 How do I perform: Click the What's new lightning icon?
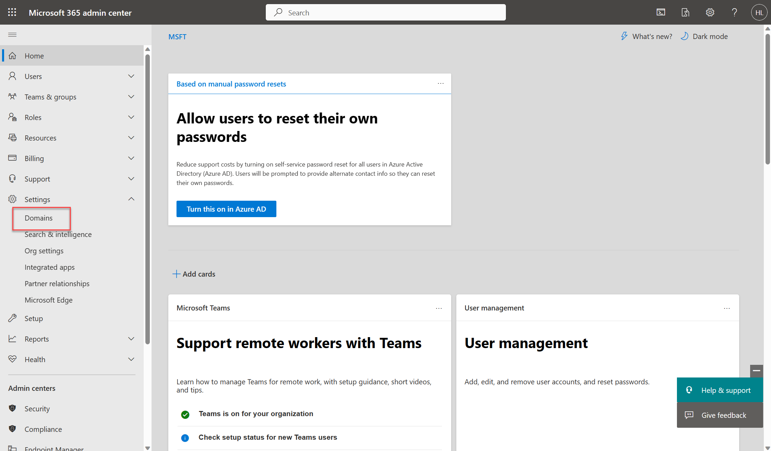(624, 36)
